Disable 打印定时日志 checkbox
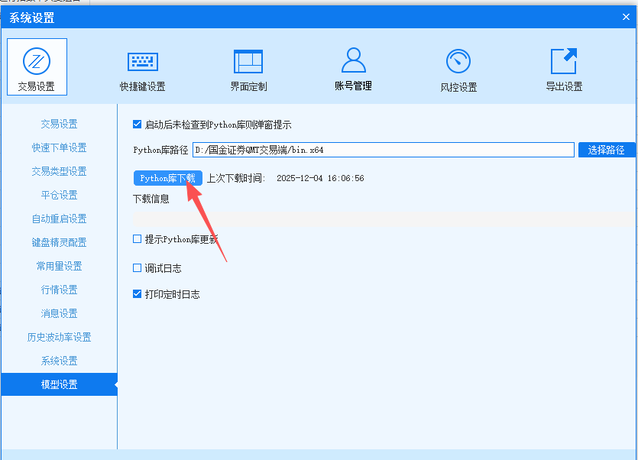Screen dimensions: 638x460 pyautogui.click(x=137, y=294)
